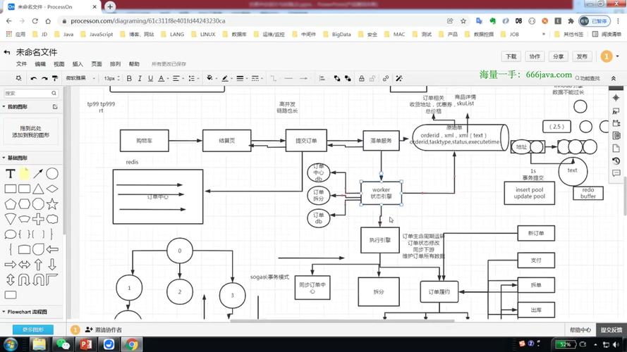Pick the yellow sticky note shape

tap(25, 173)
